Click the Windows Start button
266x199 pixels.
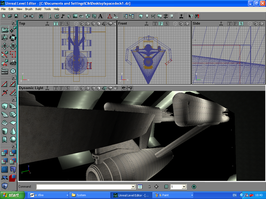click(11, 195)
